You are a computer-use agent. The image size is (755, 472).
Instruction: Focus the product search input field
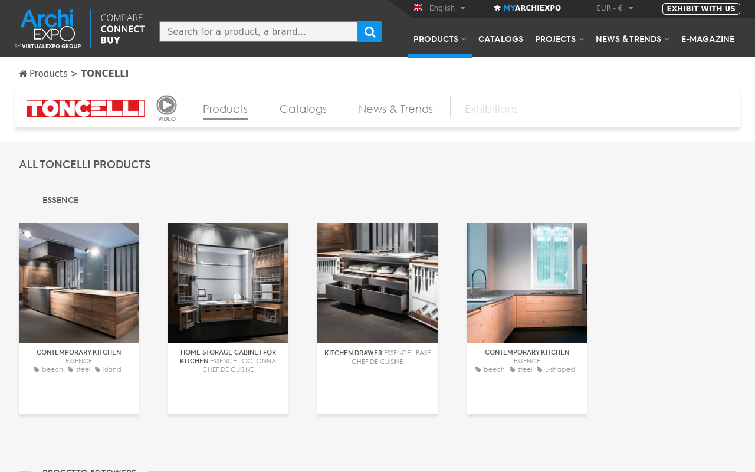258,32
